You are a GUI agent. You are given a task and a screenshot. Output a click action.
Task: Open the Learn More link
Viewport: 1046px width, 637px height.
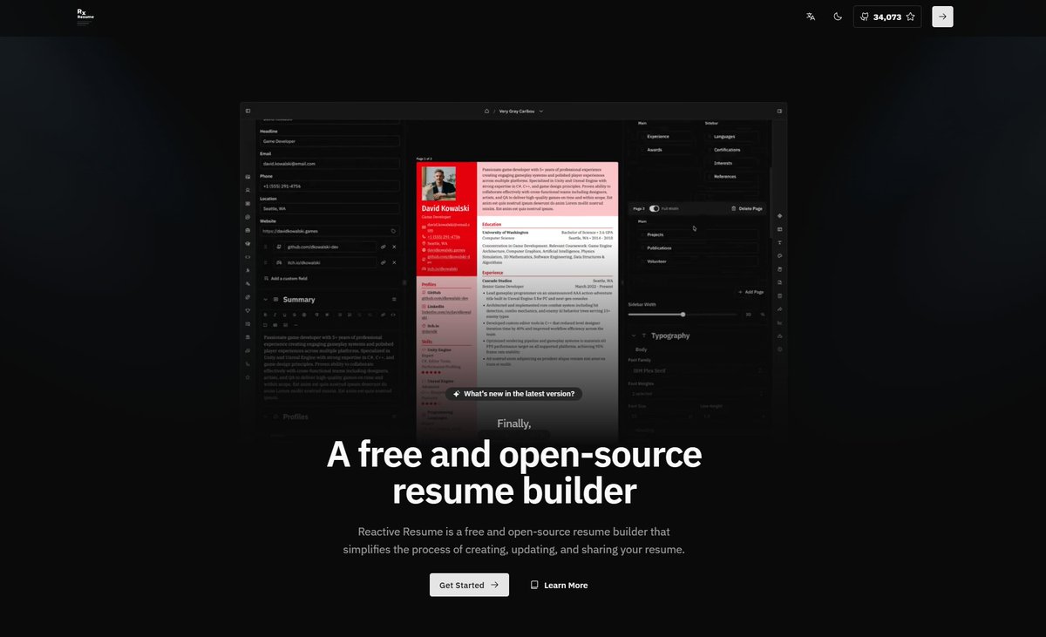(559, 585)
